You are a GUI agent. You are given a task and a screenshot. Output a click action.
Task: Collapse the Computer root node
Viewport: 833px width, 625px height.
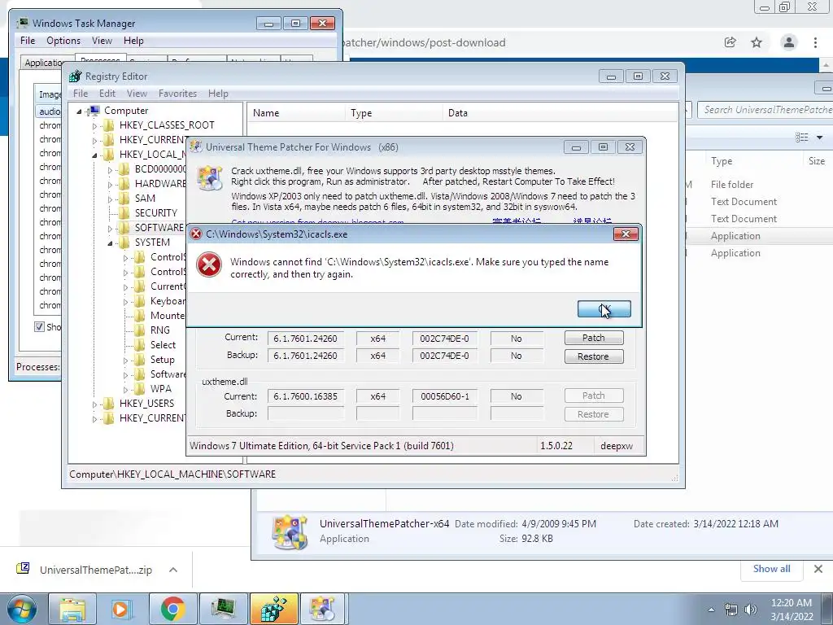click(79, 111)
